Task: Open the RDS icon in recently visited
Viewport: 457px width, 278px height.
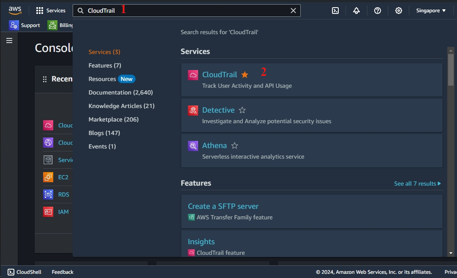Action: pyautogui.click(x=48, y=194)
